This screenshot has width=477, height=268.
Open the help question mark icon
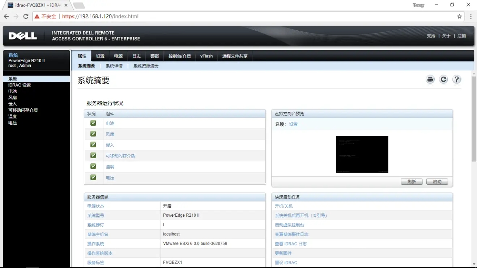click(457, 80)
